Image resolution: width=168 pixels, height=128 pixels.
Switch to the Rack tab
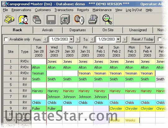point(17,30)
